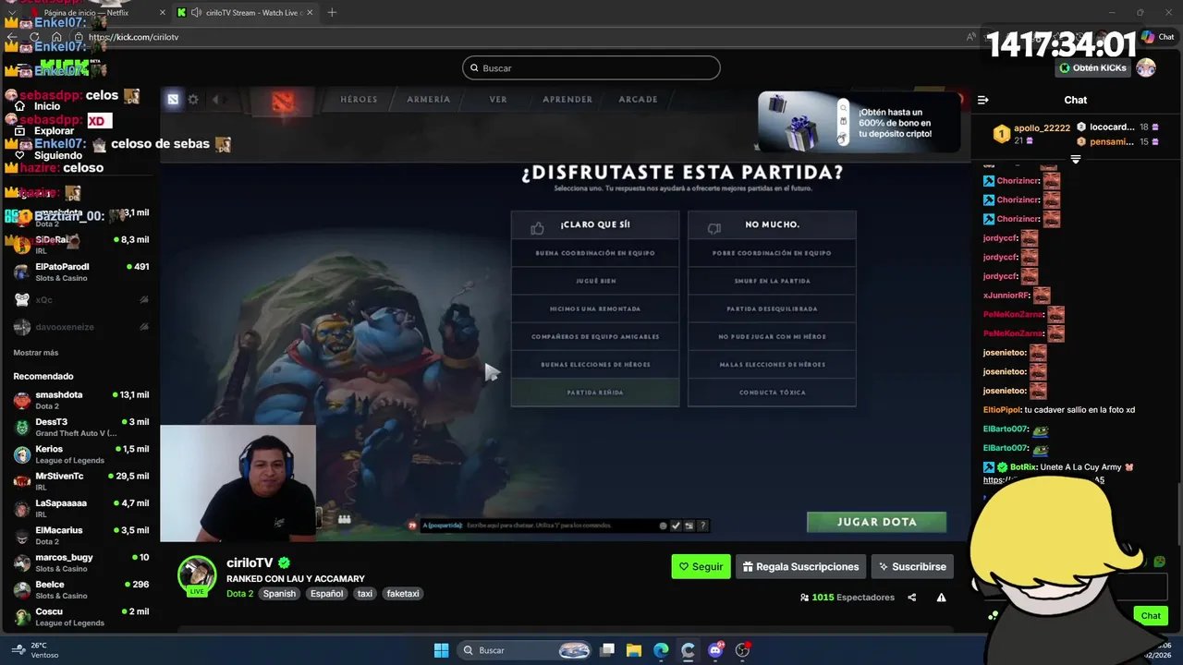The height and width of the screenshot is (665, 1183).
Task: Open Microsoft Edge from taskbar
Action: 661,650
